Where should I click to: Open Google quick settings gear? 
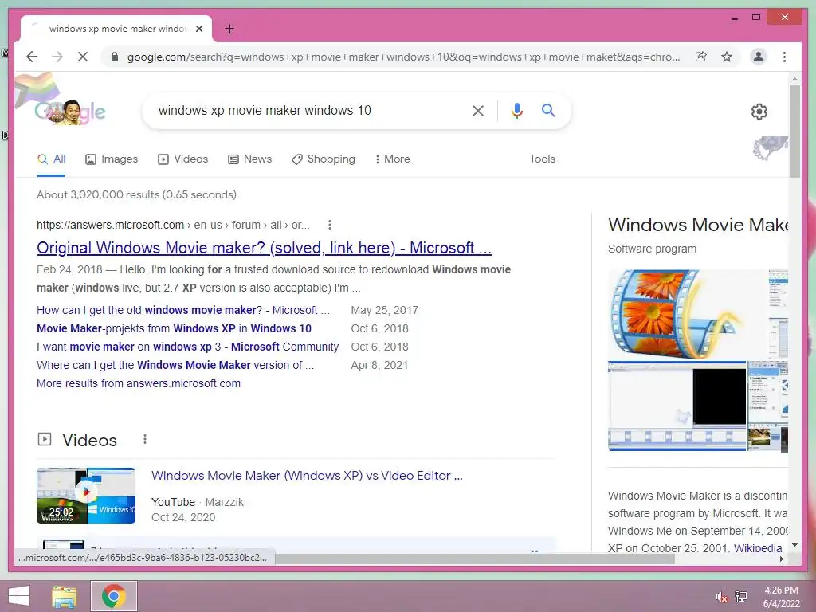point(759,111)
